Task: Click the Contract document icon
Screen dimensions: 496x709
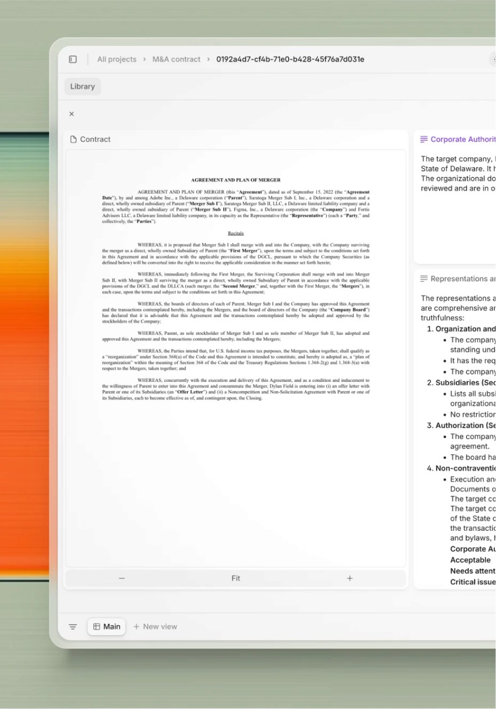Action: pyautogui.click(x=73, y=139)
